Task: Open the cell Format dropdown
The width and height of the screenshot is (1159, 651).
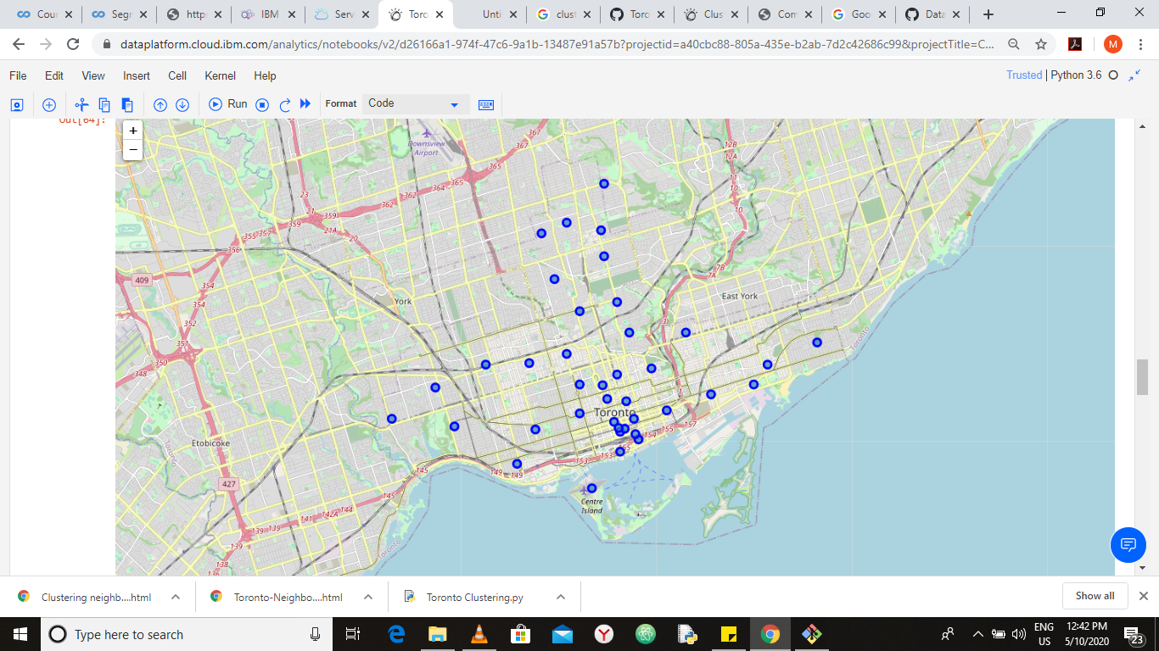Action: pos(415,103)
